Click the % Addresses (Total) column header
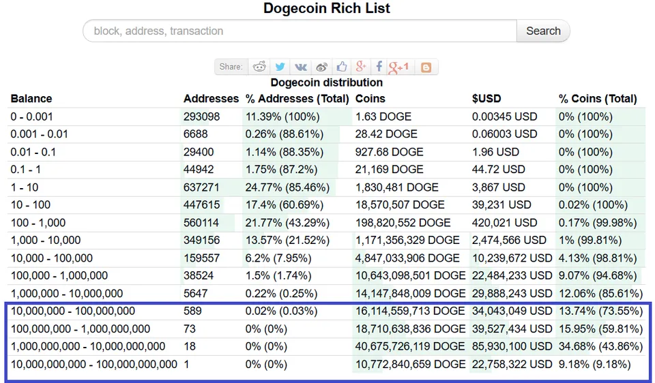Screen dimensions: 655x383 [x=297, y=99]
